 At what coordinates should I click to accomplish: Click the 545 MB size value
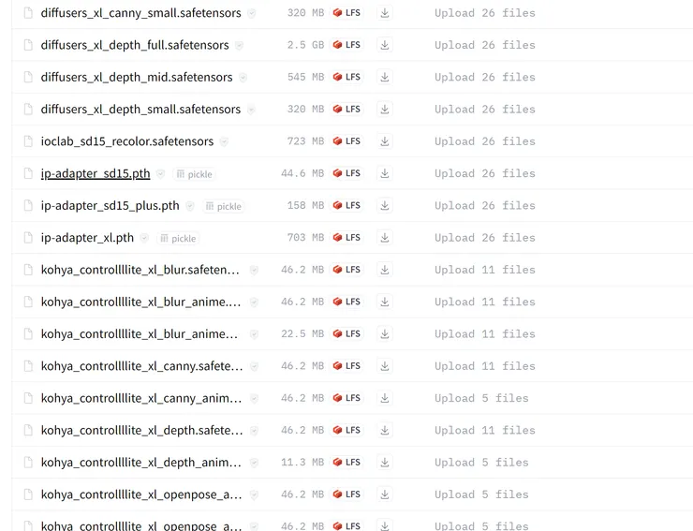(305, 78)
